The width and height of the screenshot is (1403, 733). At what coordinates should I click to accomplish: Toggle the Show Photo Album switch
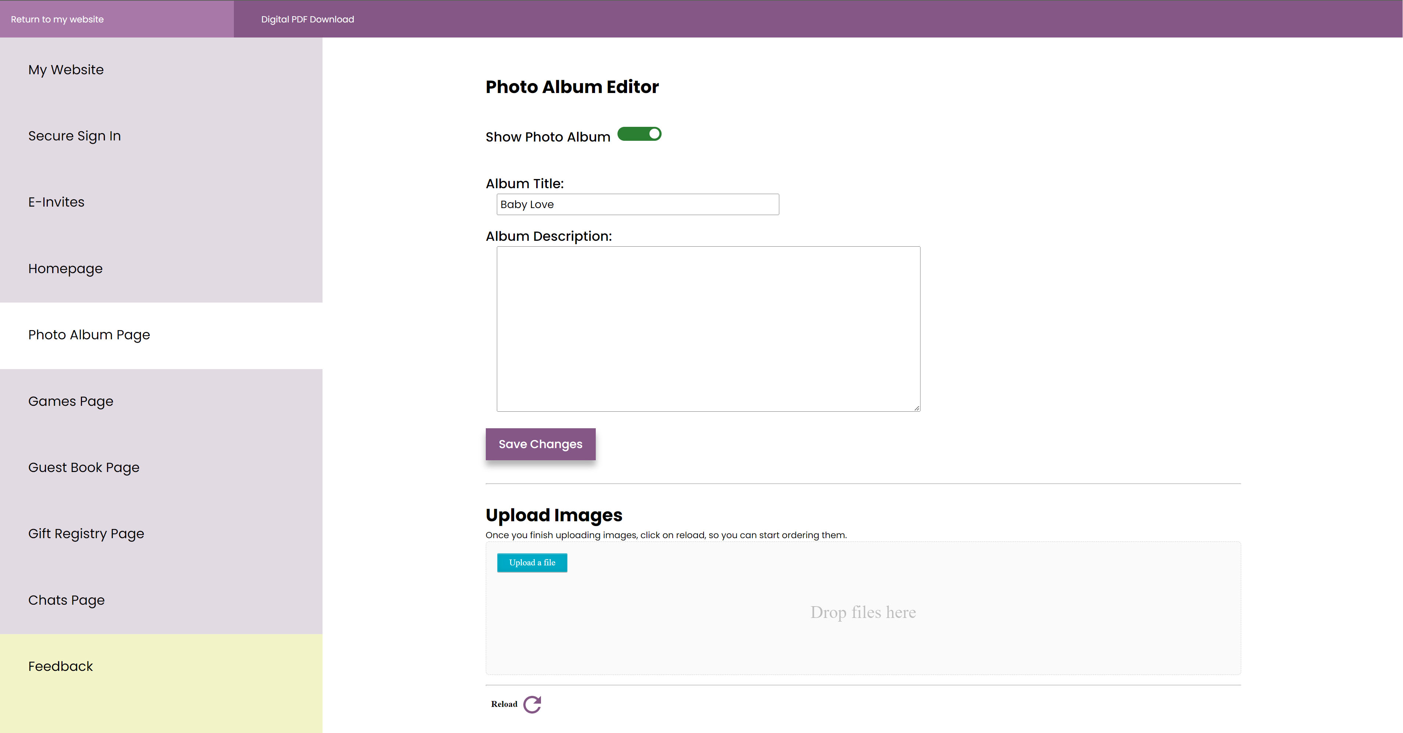639,134
